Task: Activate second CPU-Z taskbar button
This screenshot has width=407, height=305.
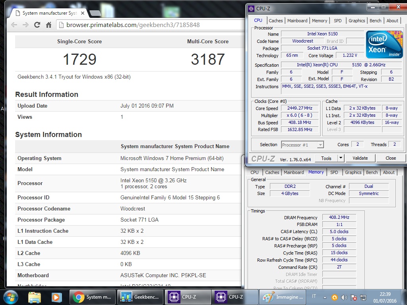Action: 235,297
